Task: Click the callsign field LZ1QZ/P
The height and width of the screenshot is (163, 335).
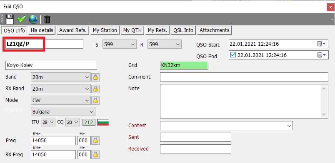Action: 44,44
